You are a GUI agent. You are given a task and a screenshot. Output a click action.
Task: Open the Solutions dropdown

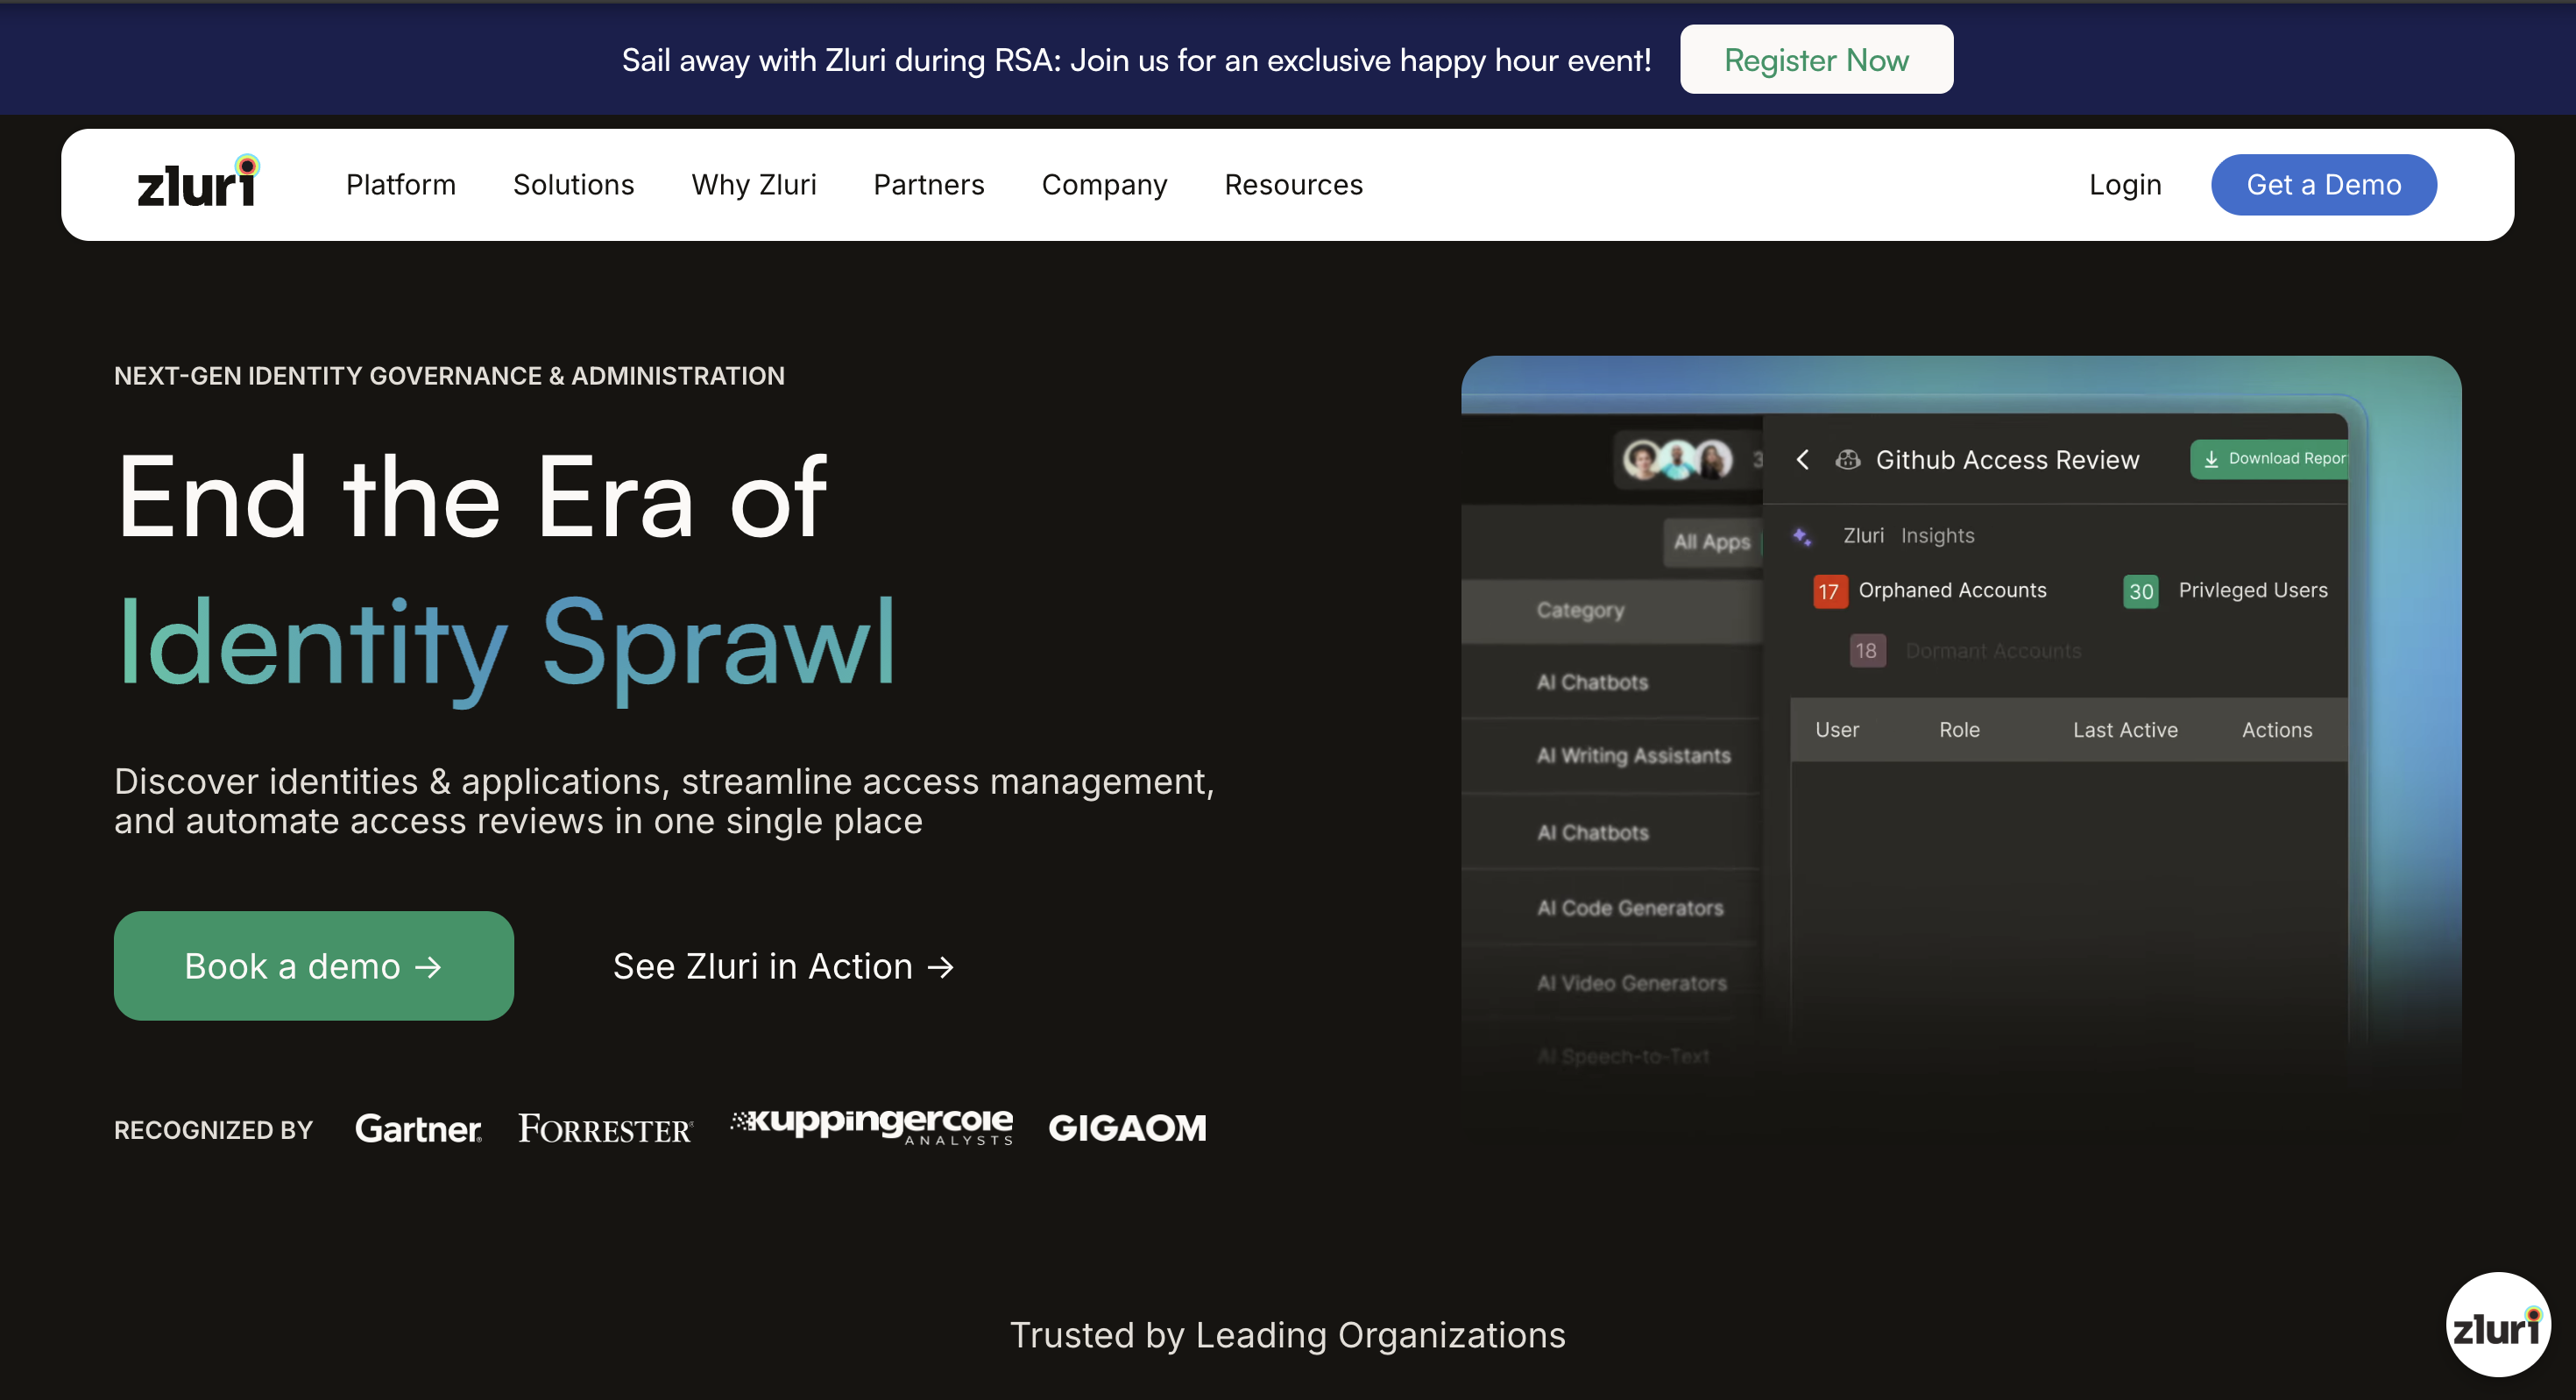click(x=573, y=184)
